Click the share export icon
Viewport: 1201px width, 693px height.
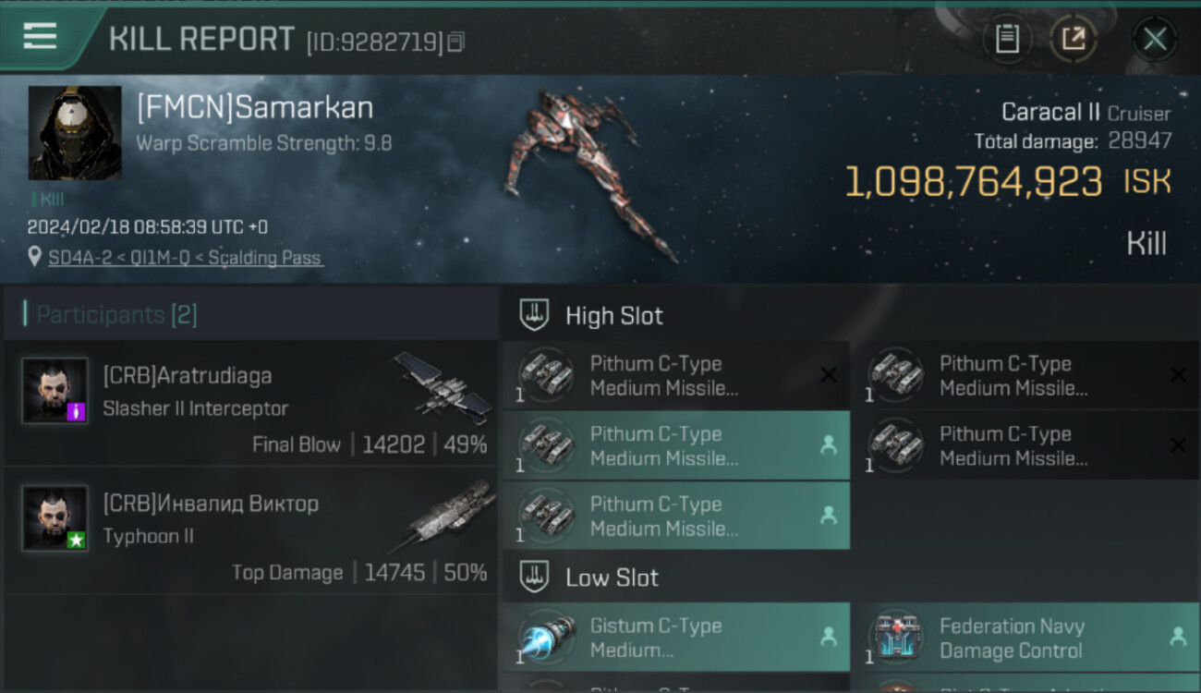click(1074, 39)
